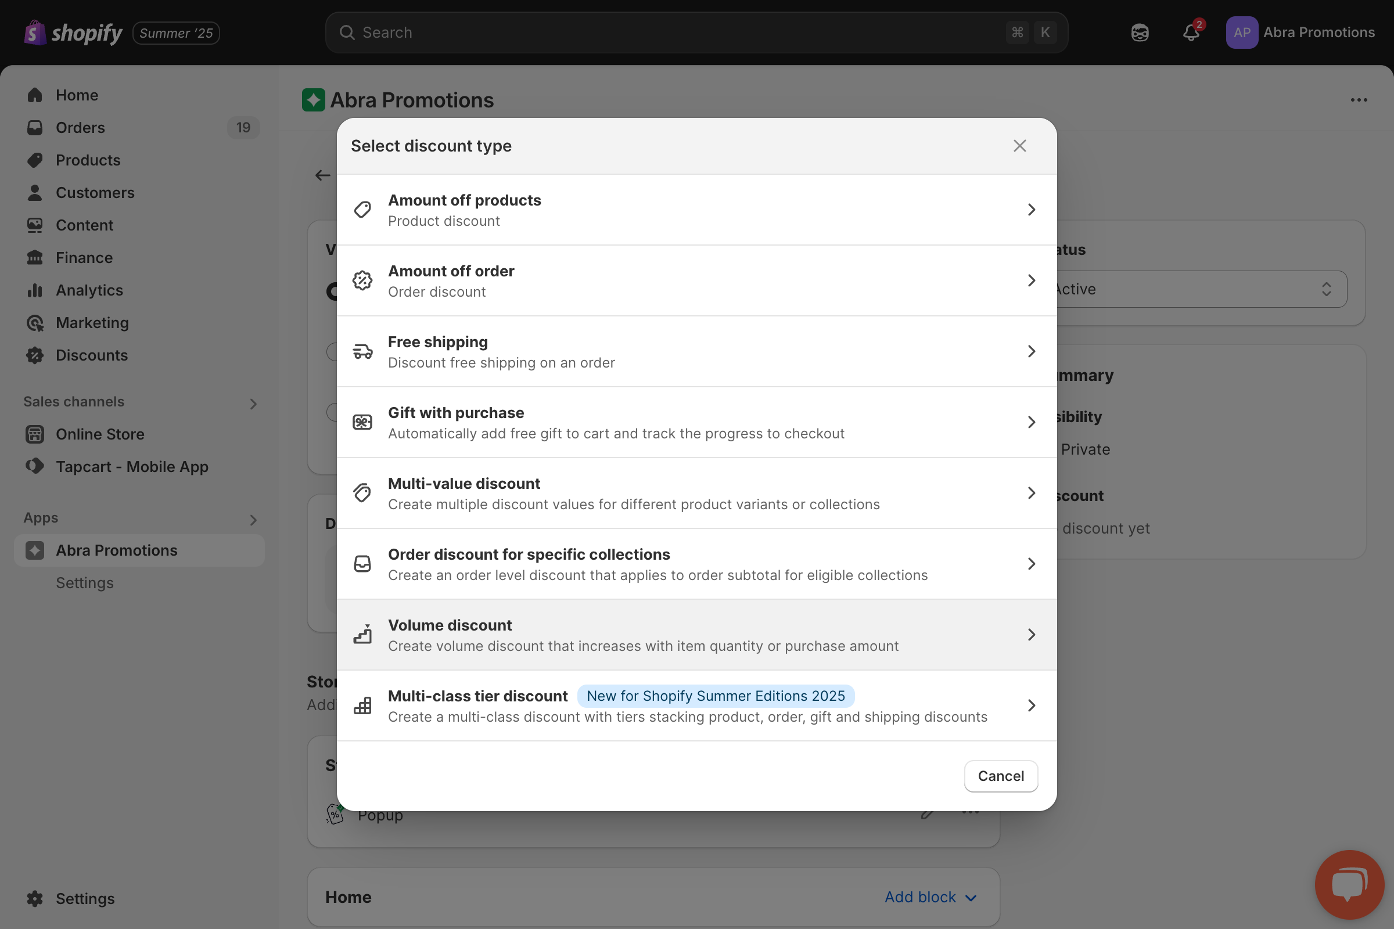Click the Summer '25 badge
1394x929 pixels.
click(x=176, y=33)
